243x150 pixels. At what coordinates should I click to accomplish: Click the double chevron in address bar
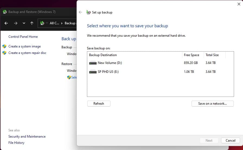click(x=47, y=23)
